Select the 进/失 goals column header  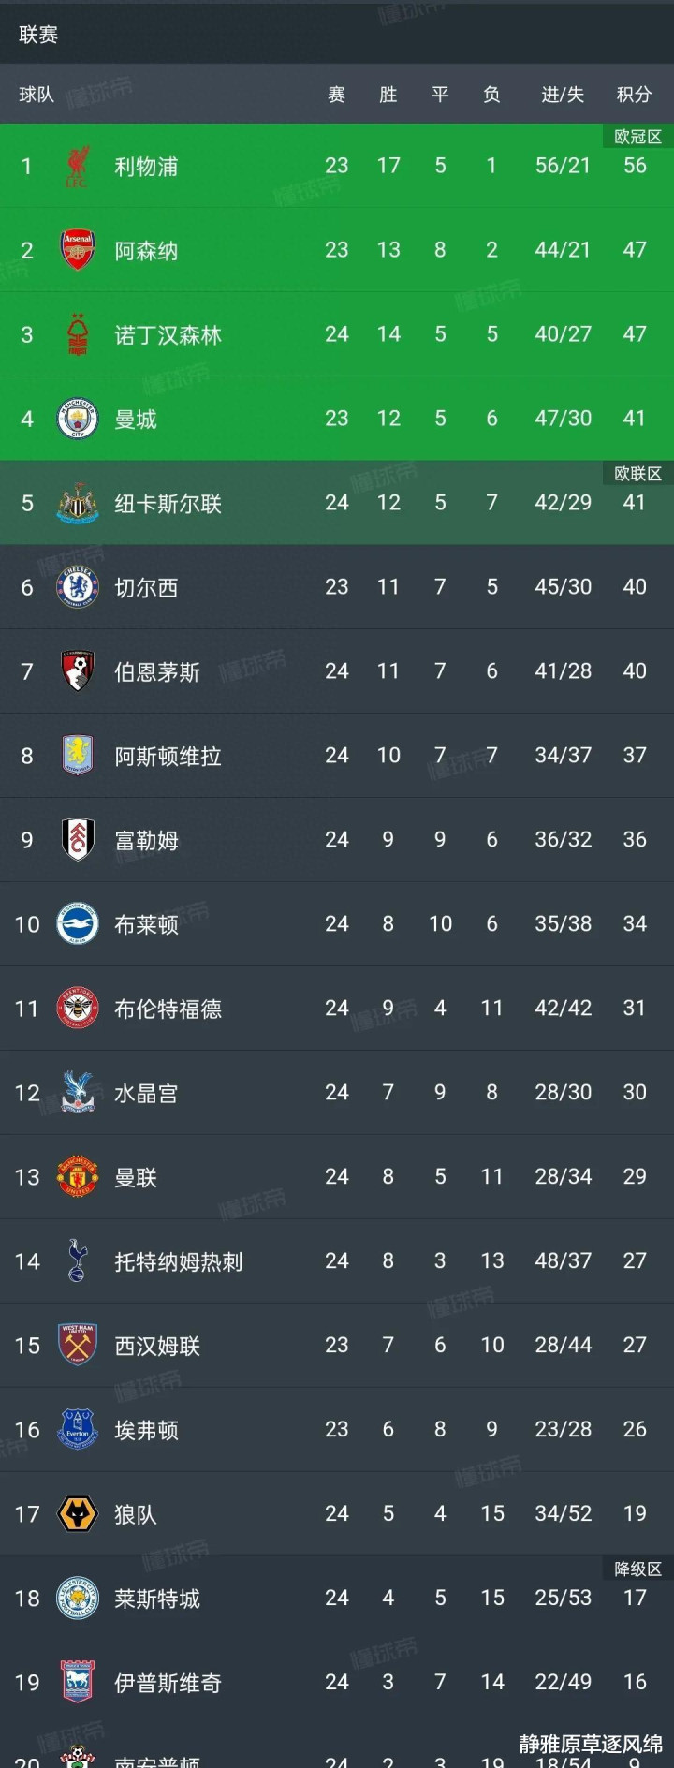(x=563, y=95)
